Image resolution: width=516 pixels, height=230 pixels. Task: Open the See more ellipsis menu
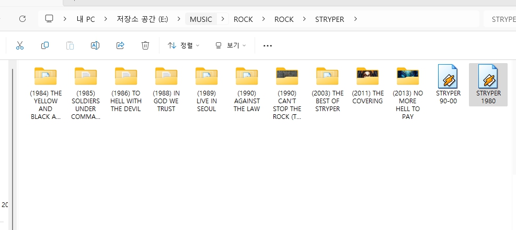pyautogui.click(x=268, y=45)
